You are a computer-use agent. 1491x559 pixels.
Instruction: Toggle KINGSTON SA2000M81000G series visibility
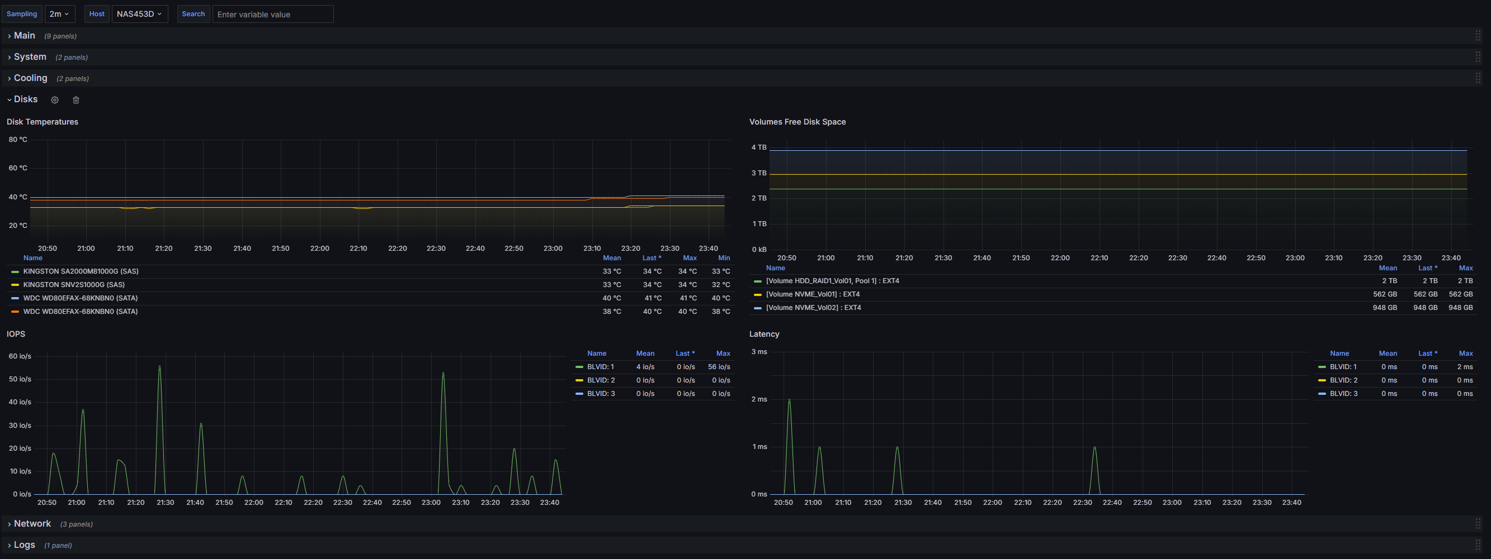click(81, 271)
